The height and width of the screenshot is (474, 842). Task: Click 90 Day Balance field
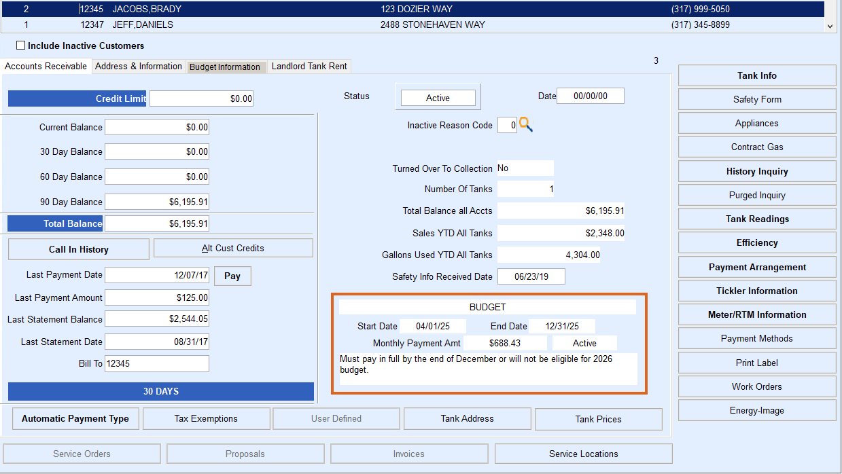157,202
